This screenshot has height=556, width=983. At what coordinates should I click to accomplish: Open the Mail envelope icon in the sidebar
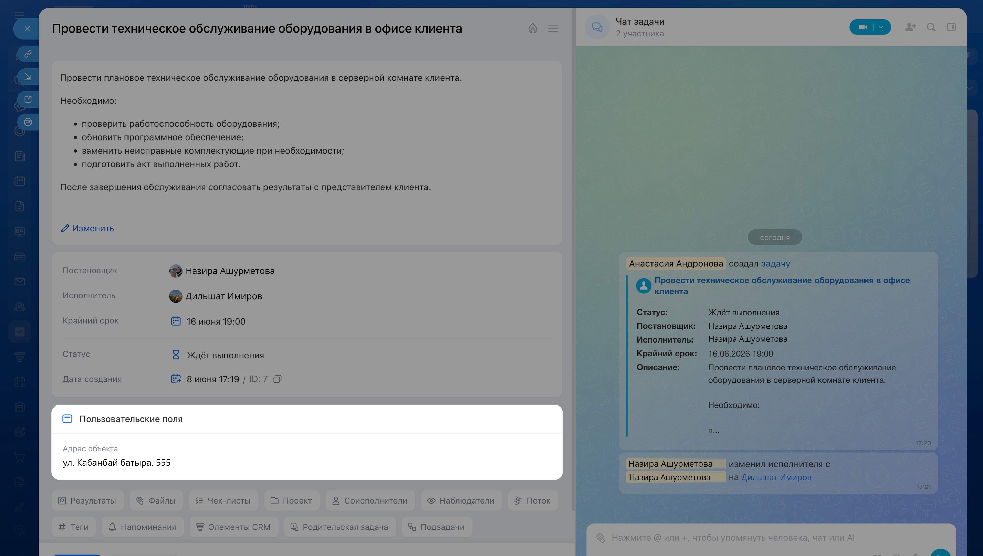pos(20,282)
